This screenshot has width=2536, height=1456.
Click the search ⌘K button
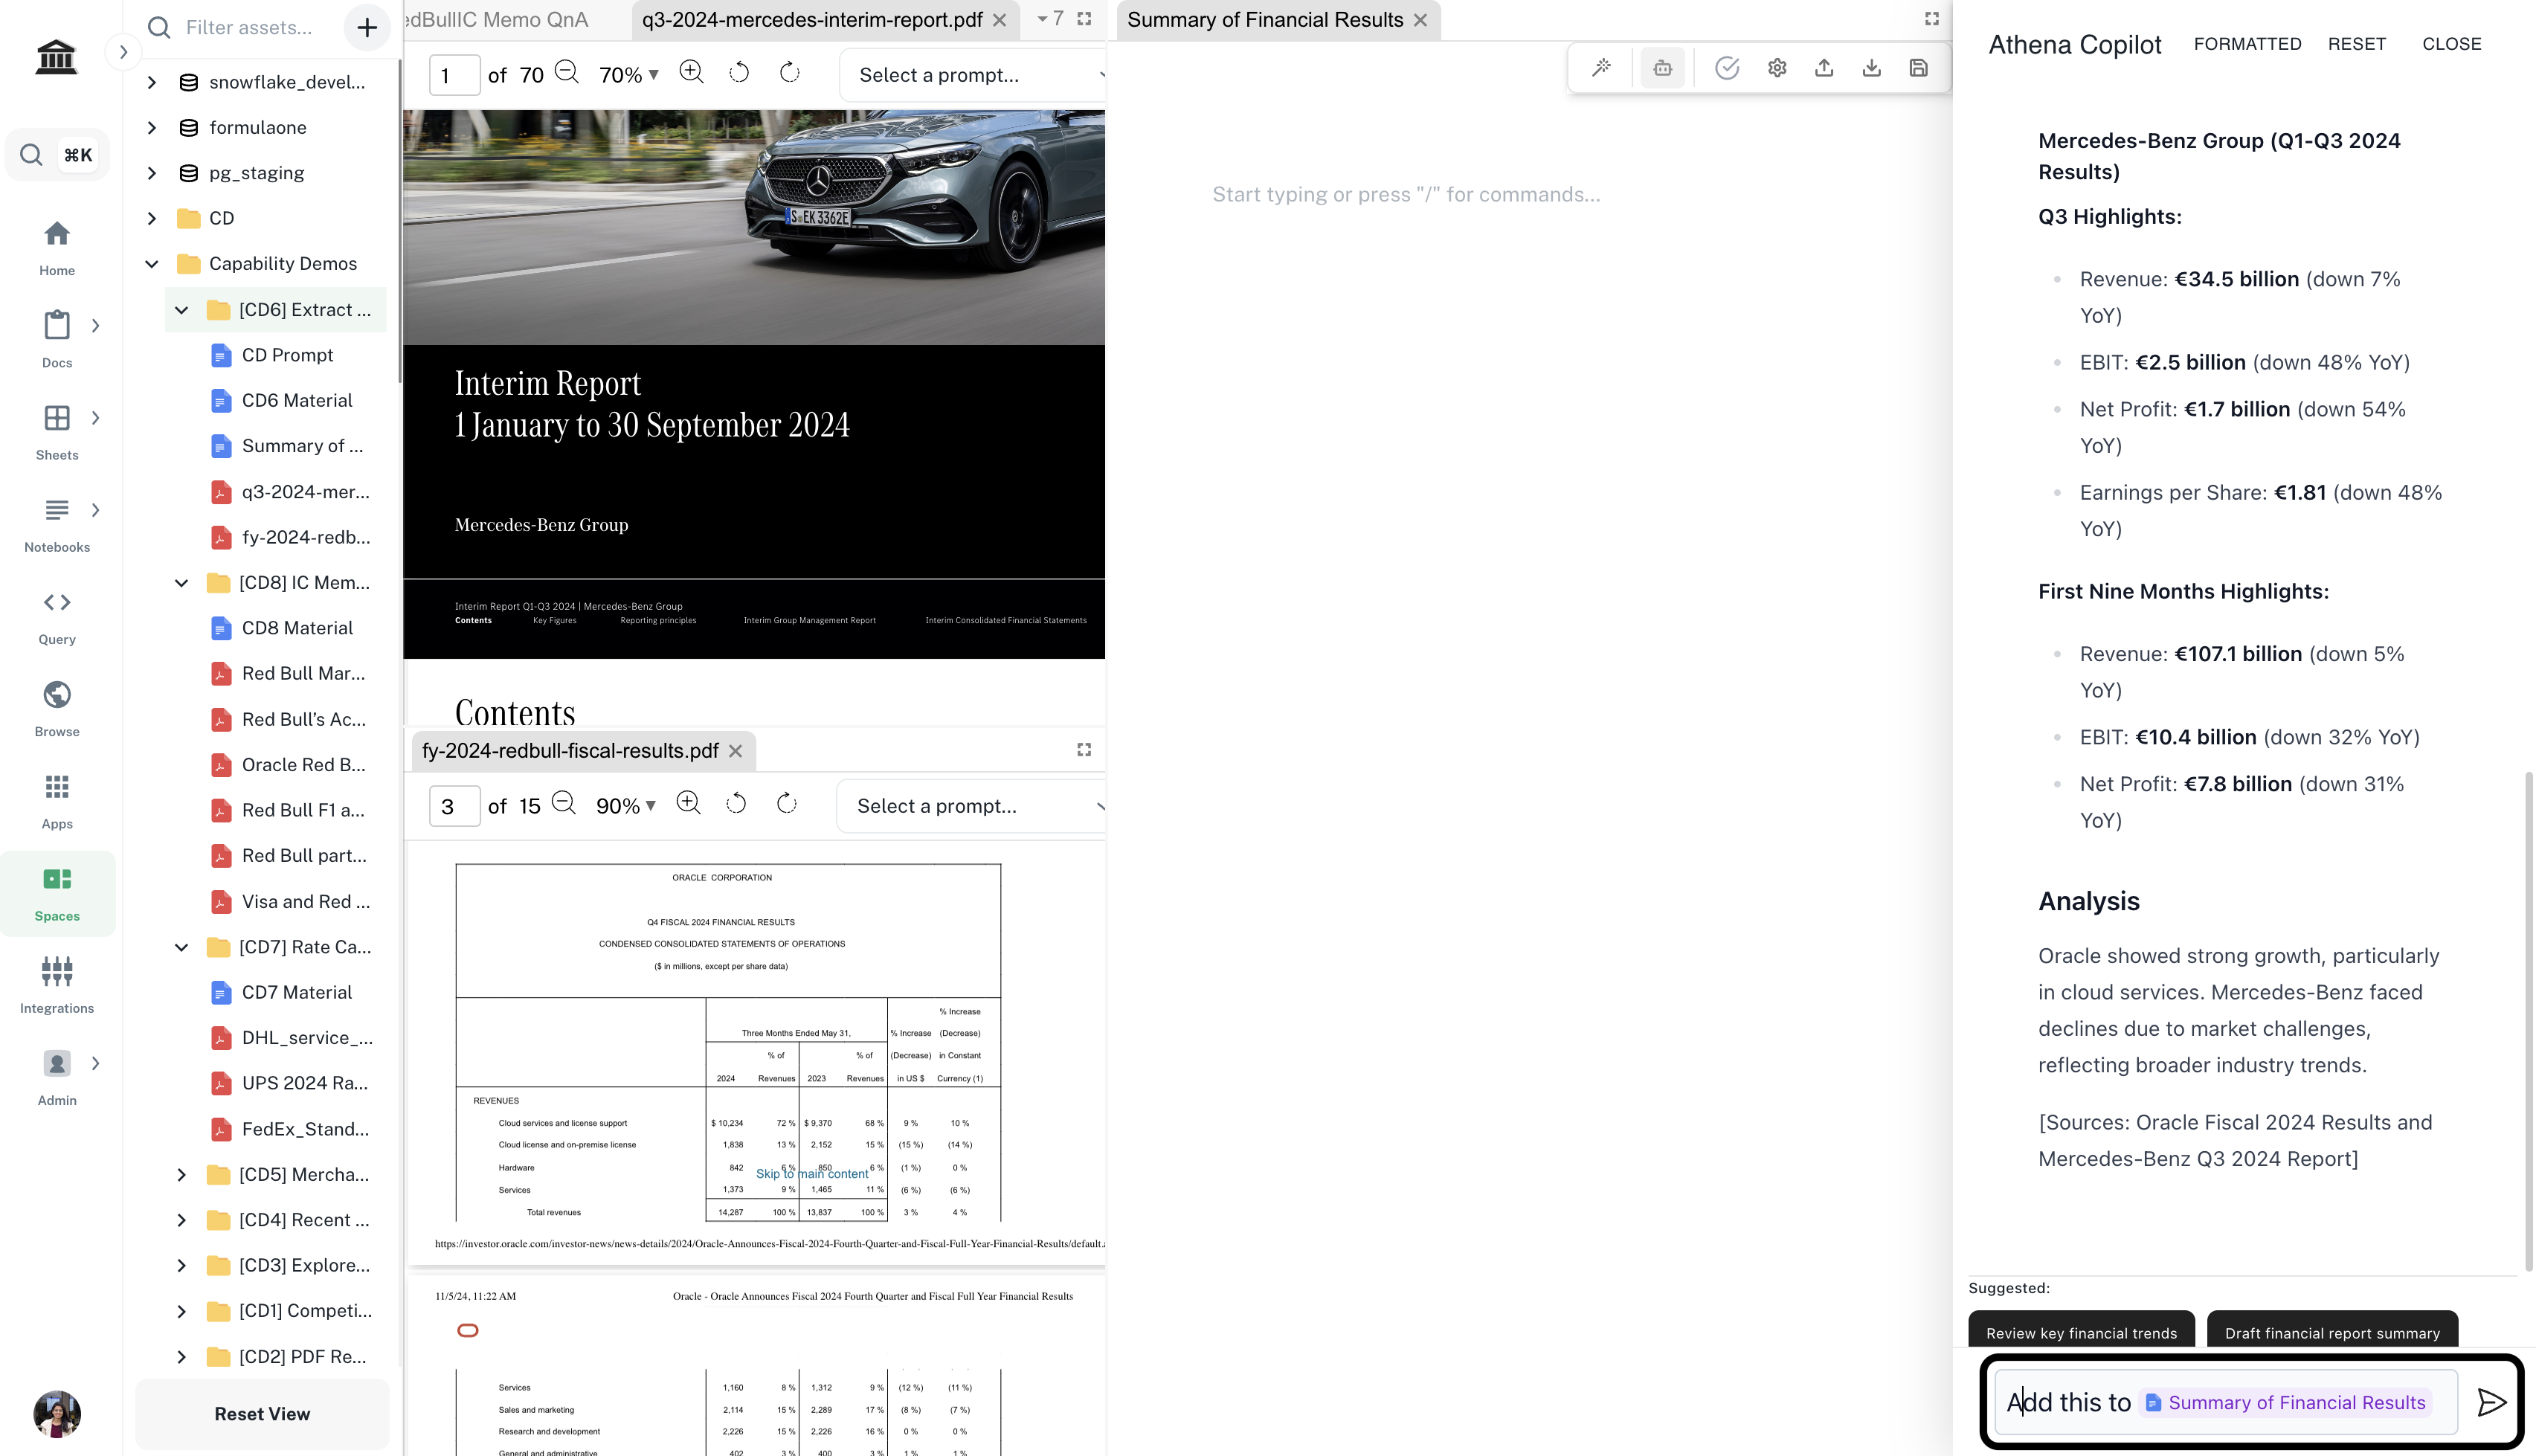point(57,155)
